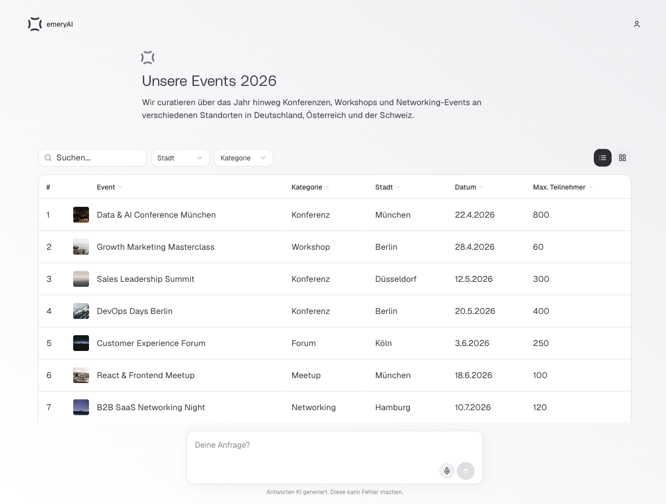Click the date 28.4.2026

(475, 247)
